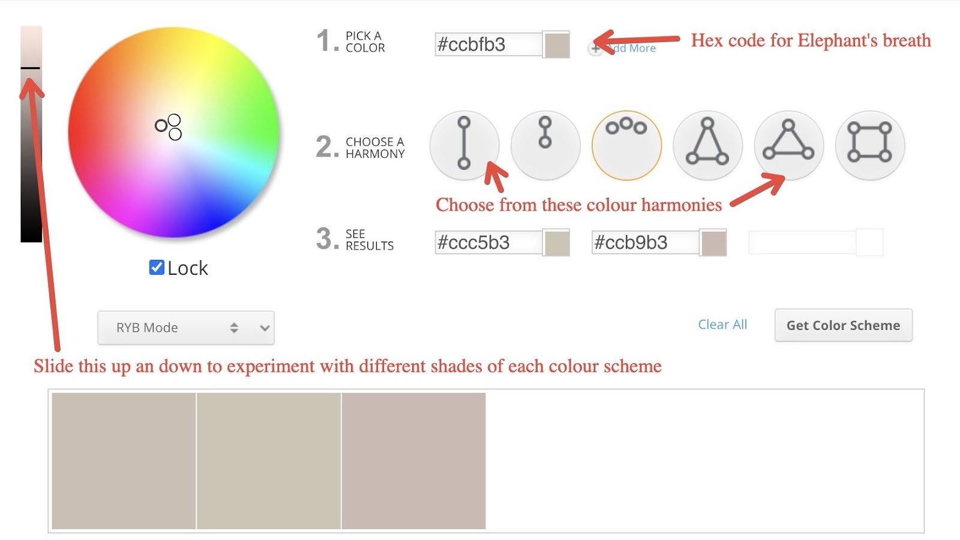Click the Get Color Scheme button
960x540 pixels.
[x=844, y=325]
